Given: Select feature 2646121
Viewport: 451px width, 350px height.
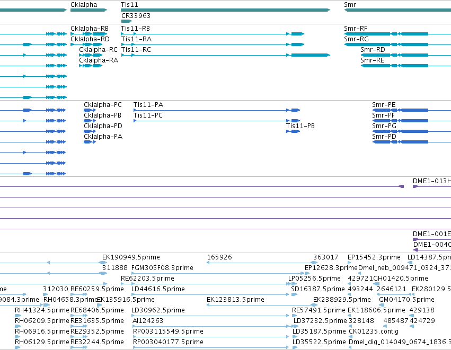Looking at the screenshot, I should point(392,289).
